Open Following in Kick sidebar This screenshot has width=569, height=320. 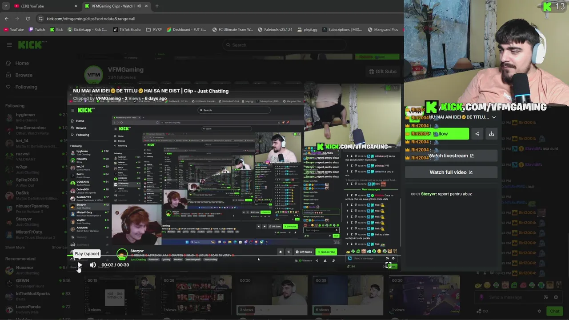pos(22,87)
